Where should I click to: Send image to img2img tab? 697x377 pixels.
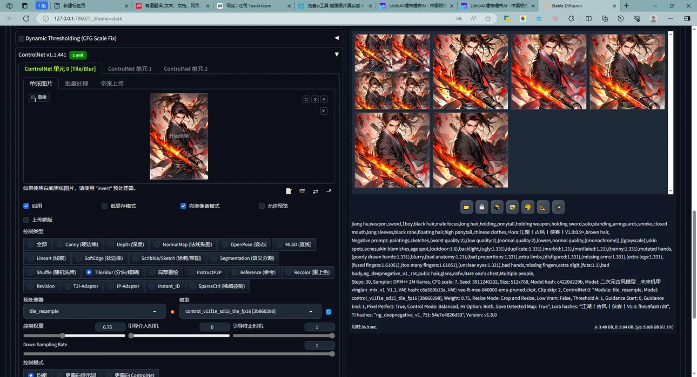click(512, 207)
